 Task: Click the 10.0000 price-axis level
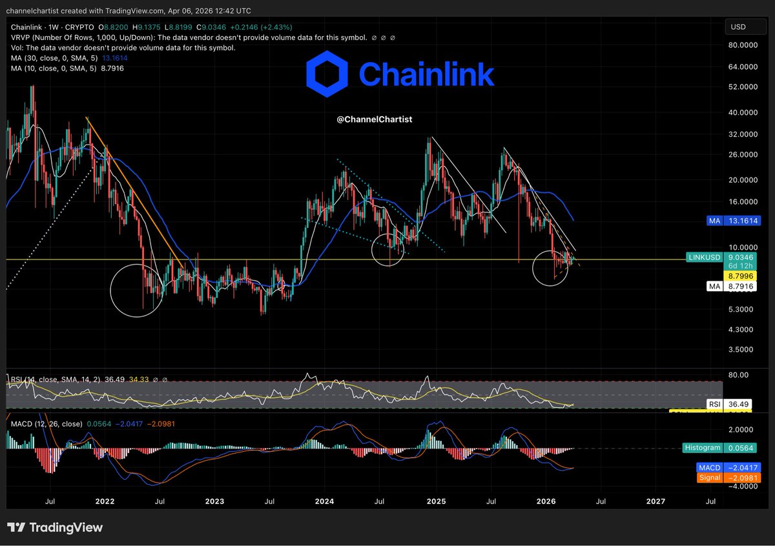pyautogui.click(x=742, y=247)
